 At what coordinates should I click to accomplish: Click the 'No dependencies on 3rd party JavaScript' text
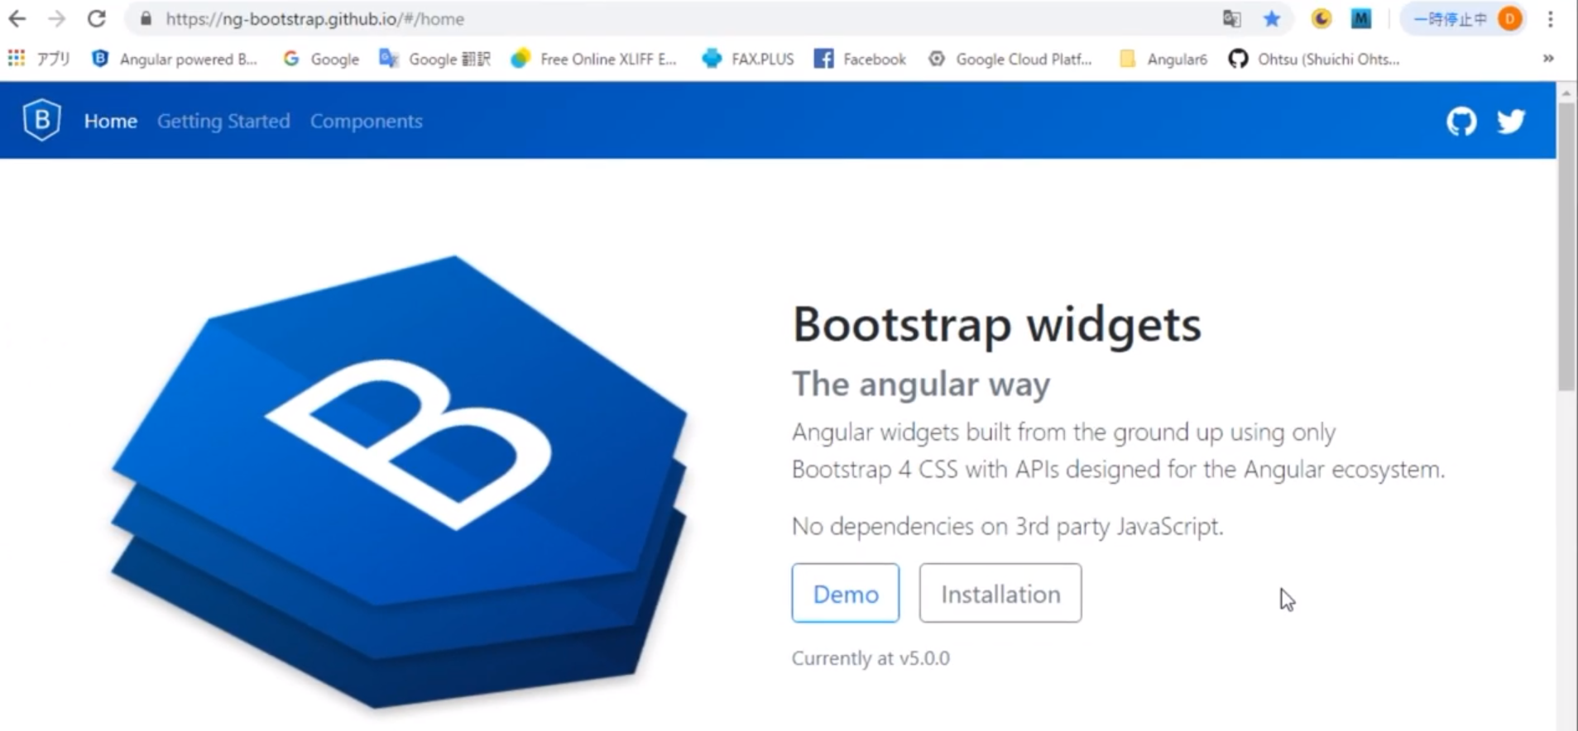tap(1007, 526)
